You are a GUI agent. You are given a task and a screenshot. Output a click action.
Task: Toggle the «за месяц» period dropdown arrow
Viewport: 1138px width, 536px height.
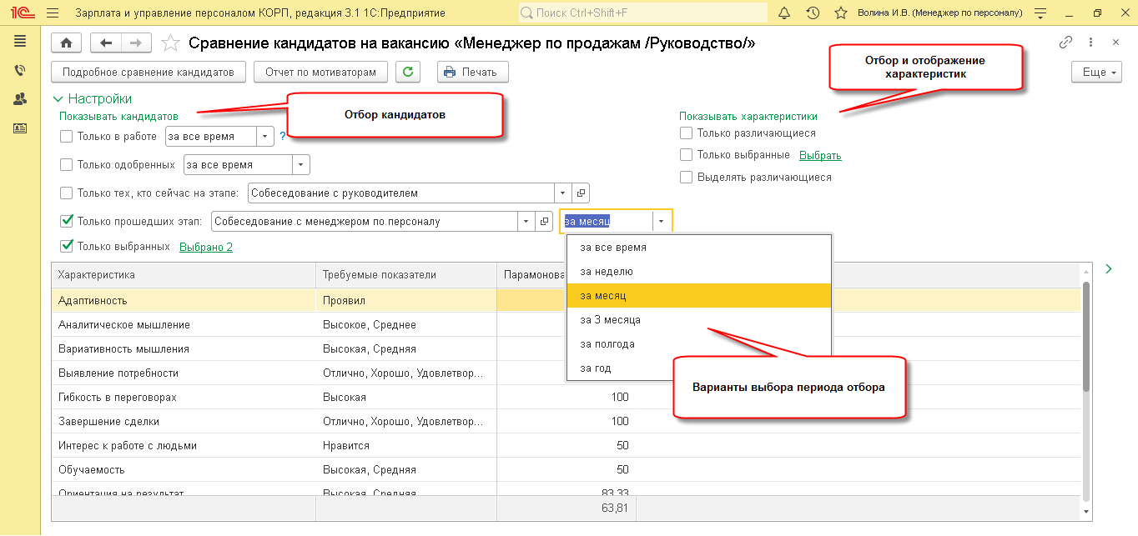pos(662,222)
